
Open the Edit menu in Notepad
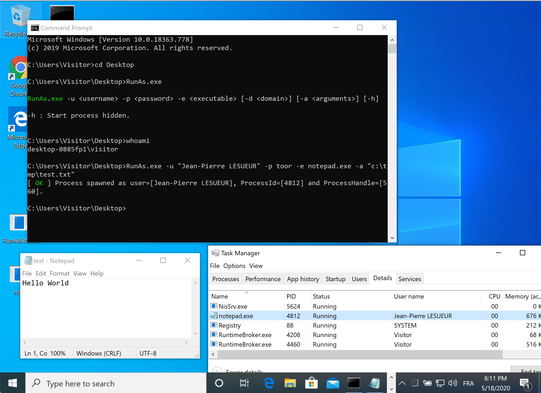41,274
